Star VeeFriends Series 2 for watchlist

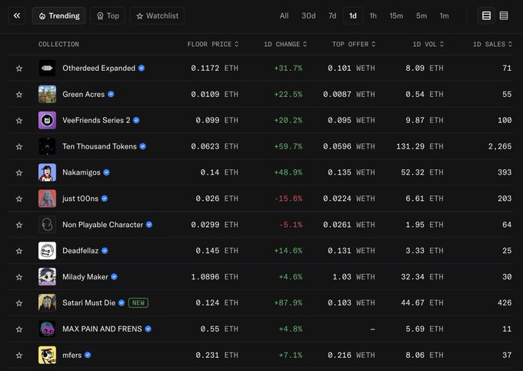(x=19, y=121)
